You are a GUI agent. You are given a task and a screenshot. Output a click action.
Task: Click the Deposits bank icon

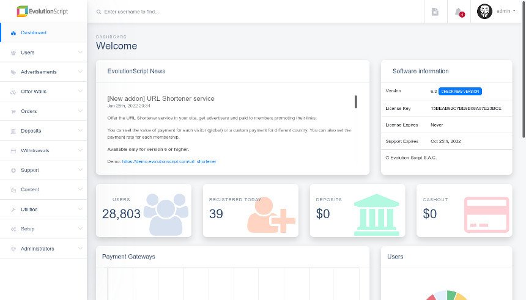point(13,131)
